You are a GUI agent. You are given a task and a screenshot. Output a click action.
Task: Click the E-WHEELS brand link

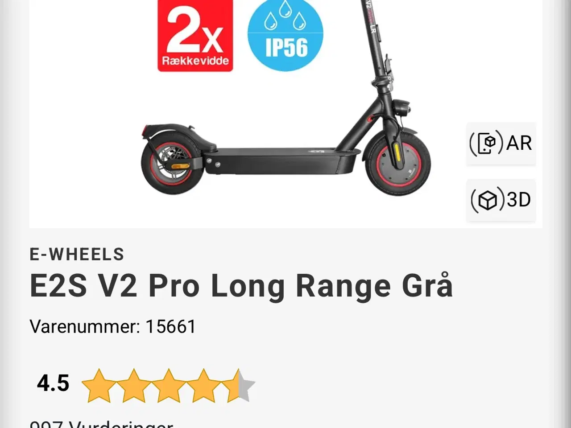[x=77, y=255]
